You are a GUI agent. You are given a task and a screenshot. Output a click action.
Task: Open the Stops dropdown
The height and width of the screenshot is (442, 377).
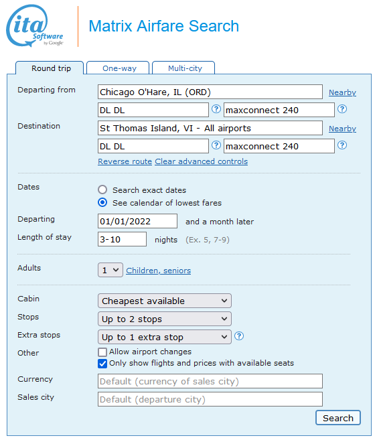coord(165,319)
